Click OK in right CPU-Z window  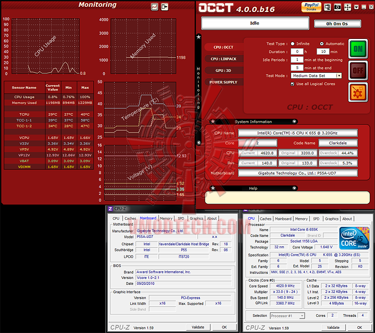pos(360,327)
